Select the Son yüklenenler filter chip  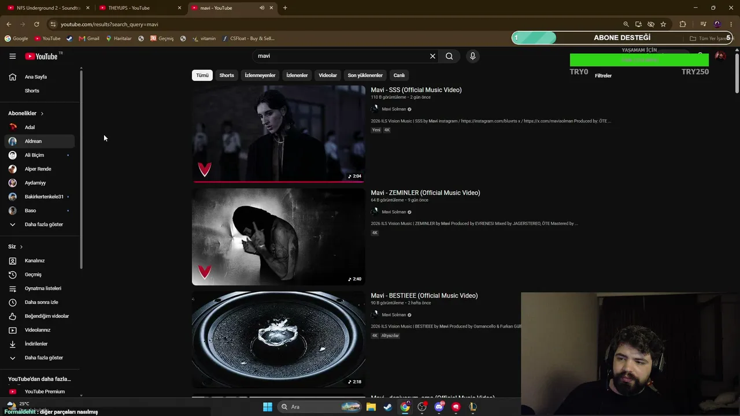(x=365, y=75)
